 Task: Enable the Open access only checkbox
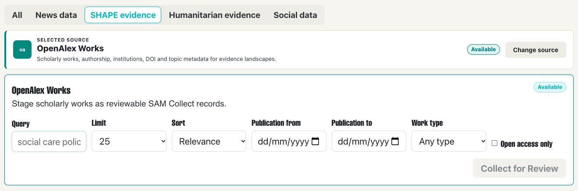click(x=494, y=143)
